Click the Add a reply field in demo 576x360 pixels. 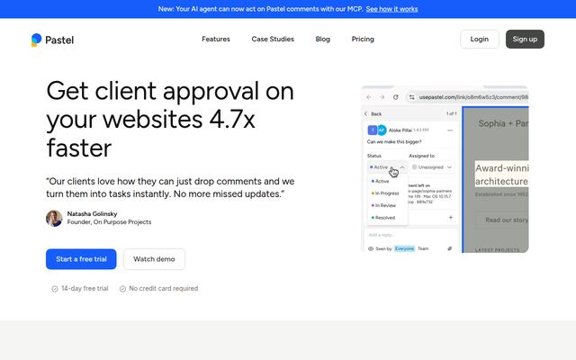[411, 235]
